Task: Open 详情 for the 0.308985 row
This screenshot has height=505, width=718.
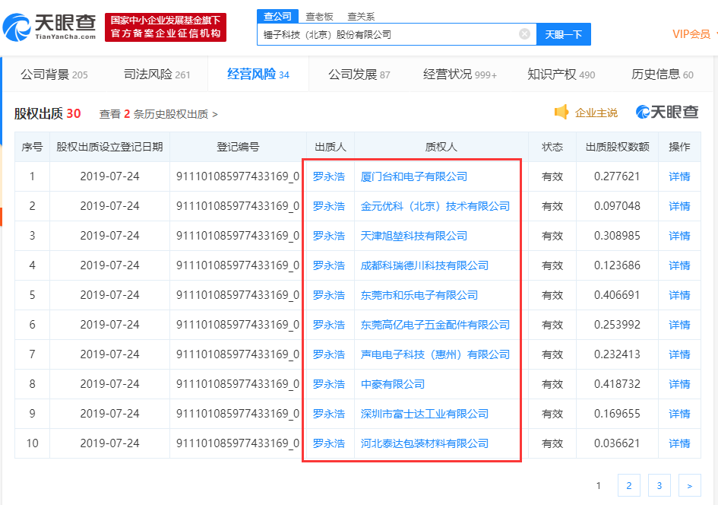Action: [679, 236]
